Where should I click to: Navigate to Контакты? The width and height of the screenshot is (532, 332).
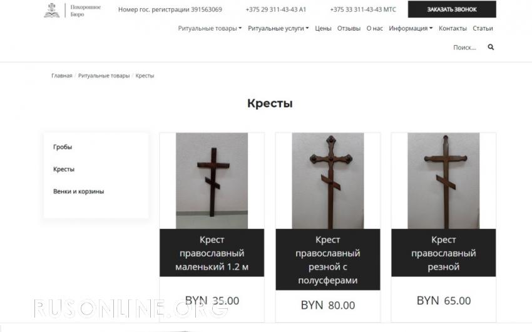tap(453, 29)
